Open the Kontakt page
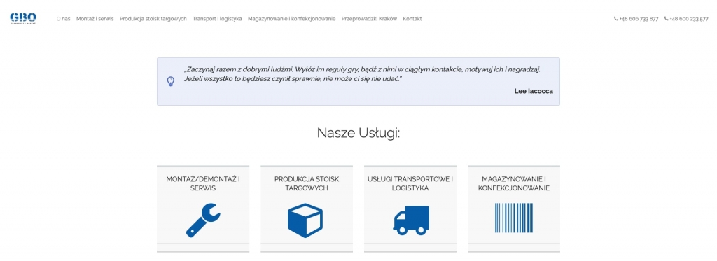 tap(412, 19)
